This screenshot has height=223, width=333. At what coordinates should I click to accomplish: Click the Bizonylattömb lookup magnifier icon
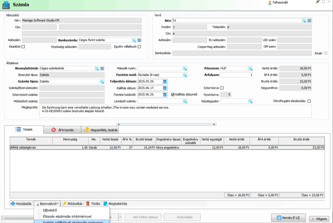(x=97, y=69)
